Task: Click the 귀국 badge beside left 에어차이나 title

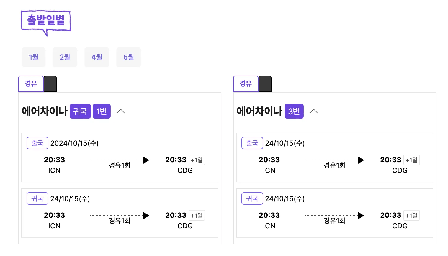Action: (80, 111)
